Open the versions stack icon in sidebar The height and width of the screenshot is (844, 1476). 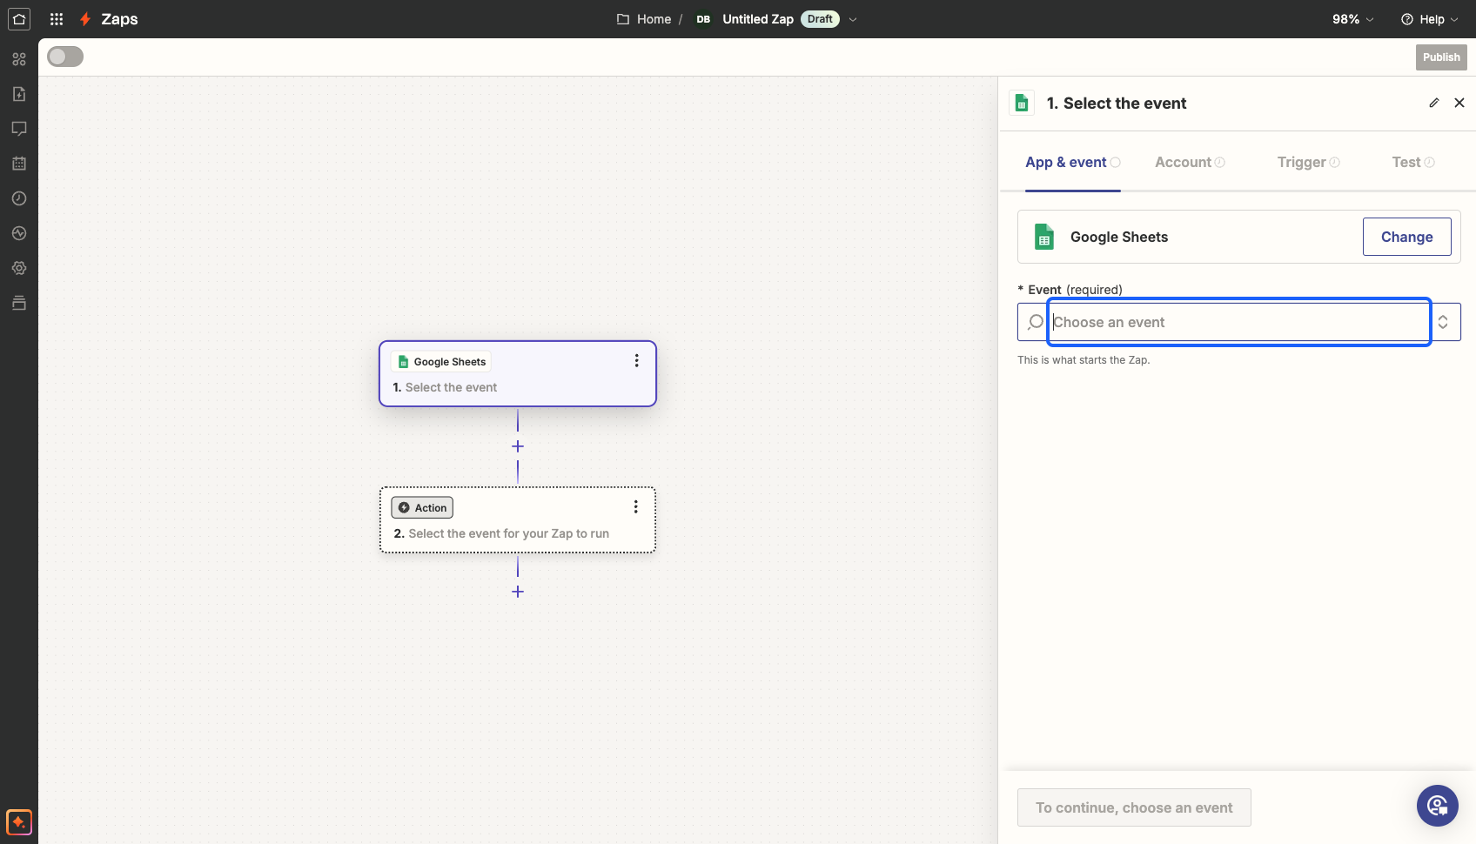coord(19,303)
